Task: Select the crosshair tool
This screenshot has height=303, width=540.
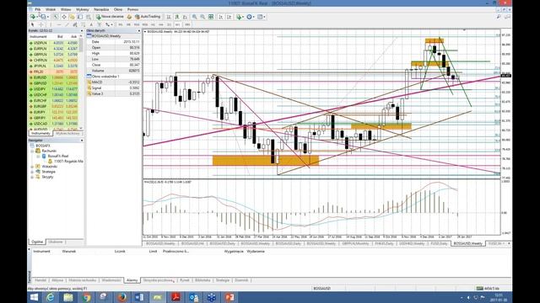Action: pyautogui.click(x=41, y=24)
